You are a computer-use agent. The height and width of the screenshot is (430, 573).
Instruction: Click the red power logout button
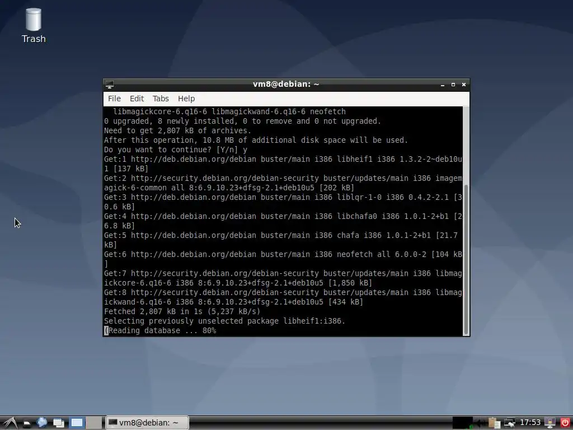[565, 423]
